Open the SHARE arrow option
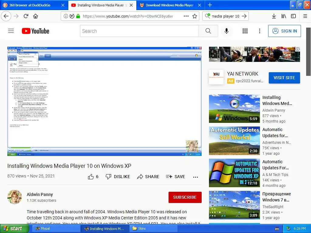Viewport: 311px width, 233px height. point(148,177)
